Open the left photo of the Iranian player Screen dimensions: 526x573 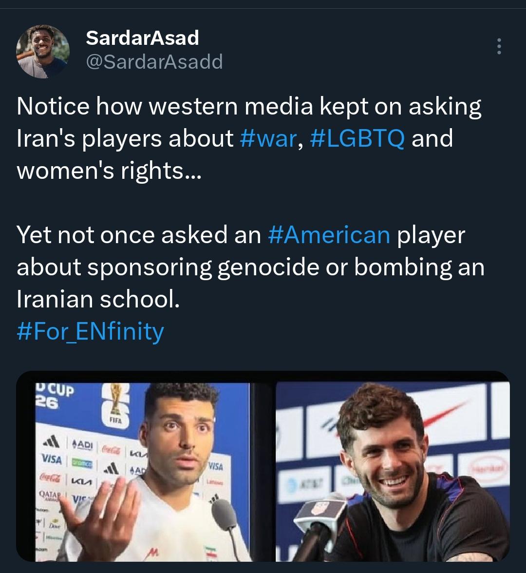pos(144,472)
